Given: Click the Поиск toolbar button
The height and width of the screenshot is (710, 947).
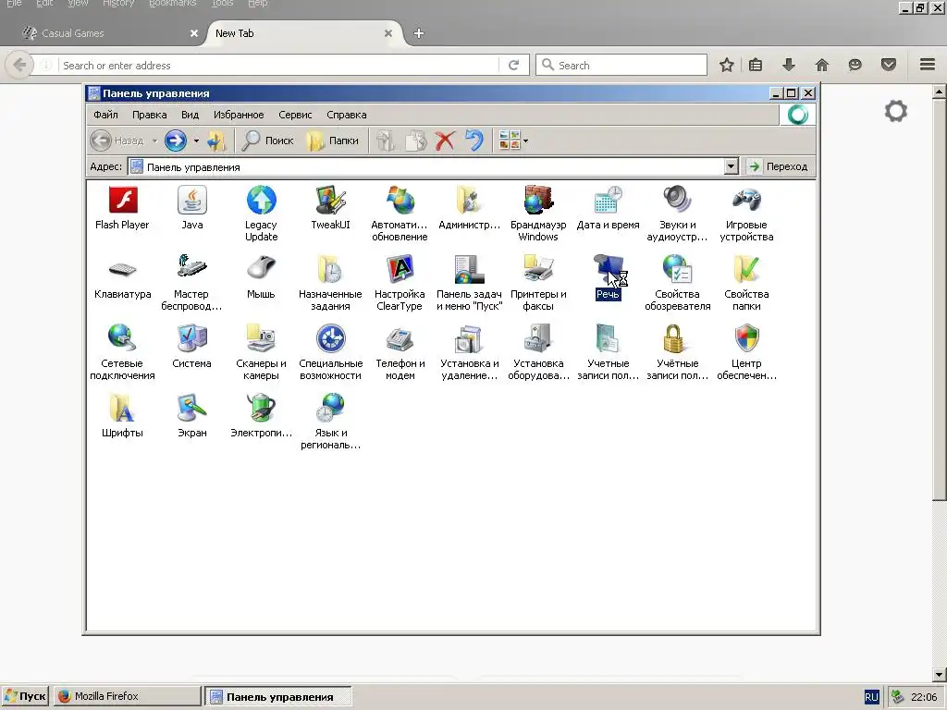Looking at the screenshot, I should [x=267, y=141].
